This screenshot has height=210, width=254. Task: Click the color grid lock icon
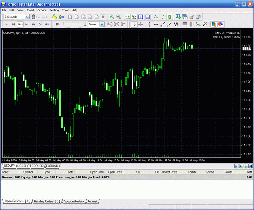click(214, 24)
